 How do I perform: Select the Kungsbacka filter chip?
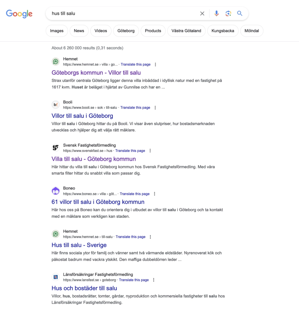[x=223, y=31]
